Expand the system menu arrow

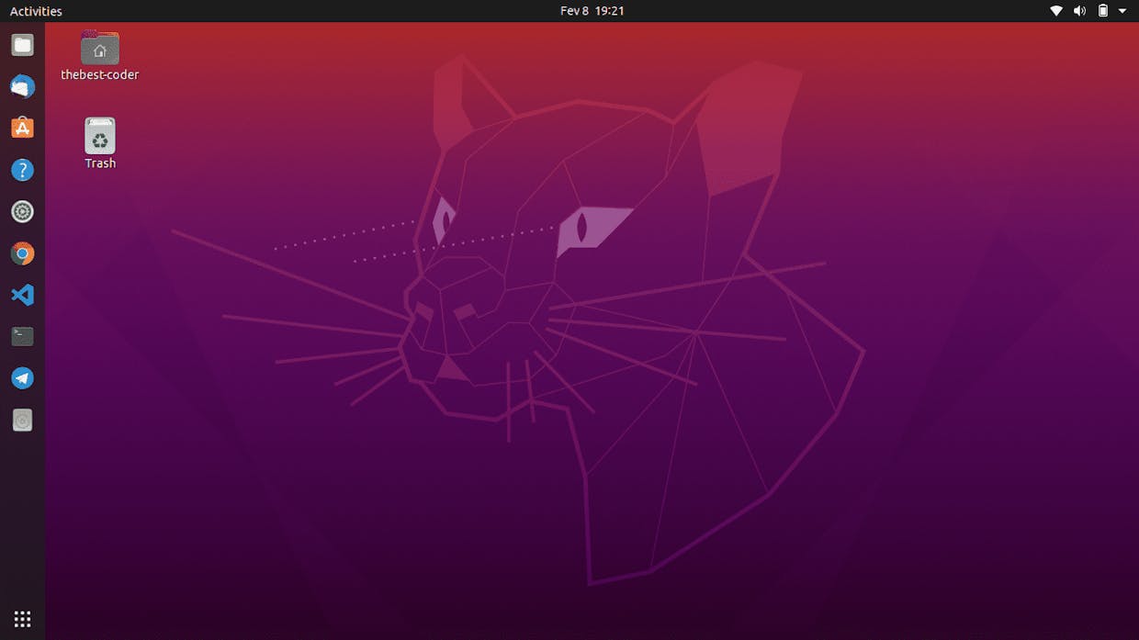coord(1122,11)
